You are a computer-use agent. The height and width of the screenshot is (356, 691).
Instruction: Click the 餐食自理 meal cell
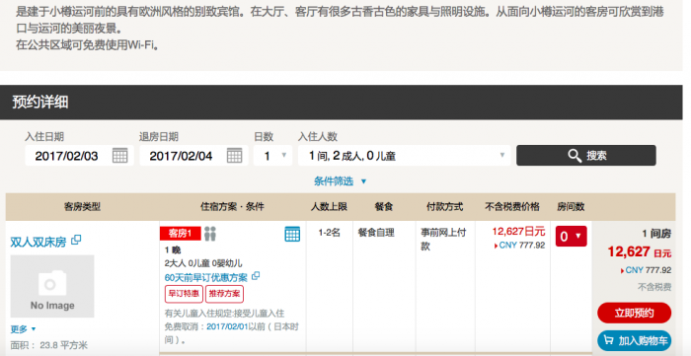(376, 233)
